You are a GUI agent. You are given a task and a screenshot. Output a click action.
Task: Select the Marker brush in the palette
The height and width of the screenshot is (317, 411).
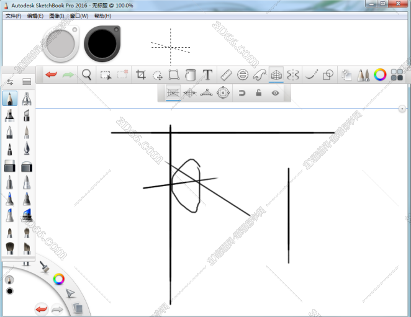(10, 115)
